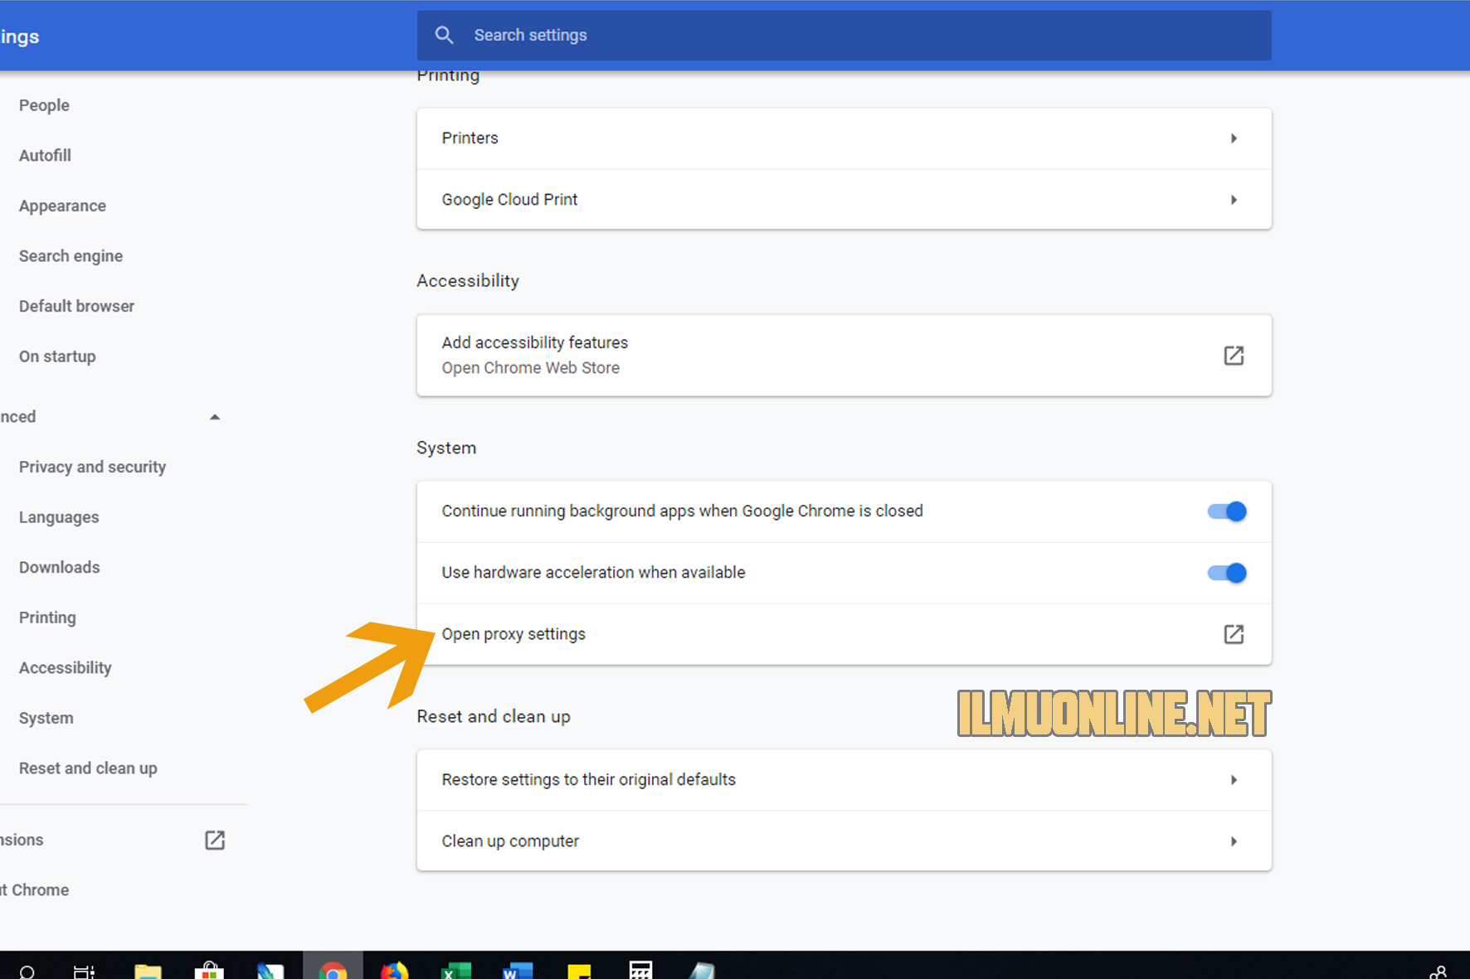Viewport: 1470px width, 979px height.
Task: Go to Appearance settings section
Action: (62, 206)
